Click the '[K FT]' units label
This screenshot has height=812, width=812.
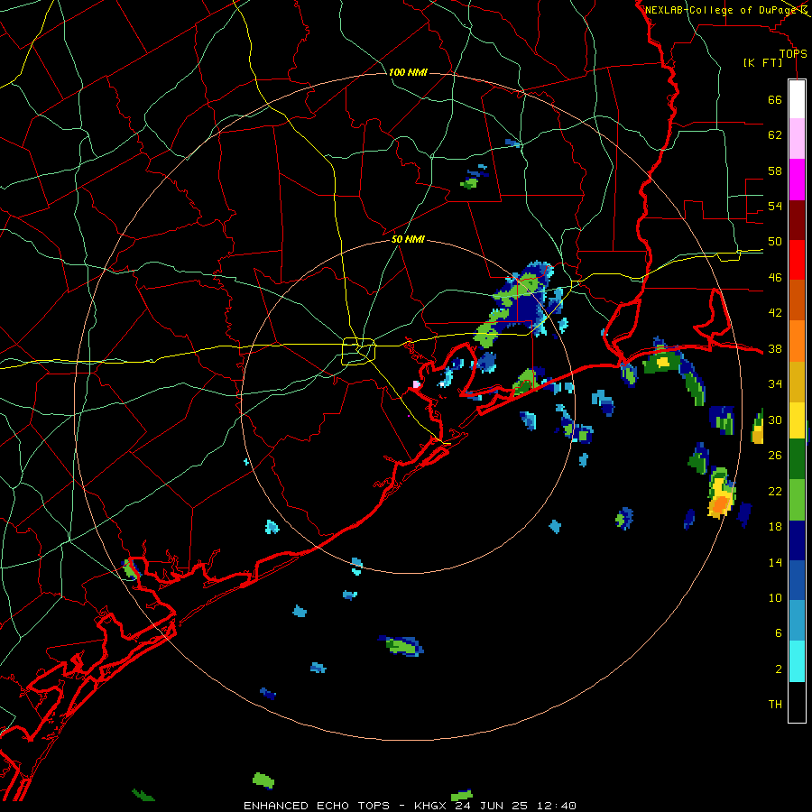[762, 63]
